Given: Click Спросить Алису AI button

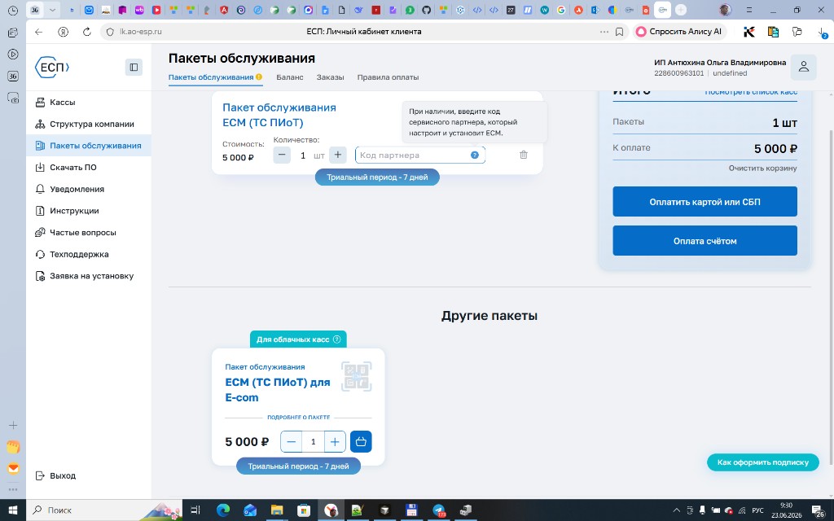Looking at the screenshot, I should tap(679, 32).
